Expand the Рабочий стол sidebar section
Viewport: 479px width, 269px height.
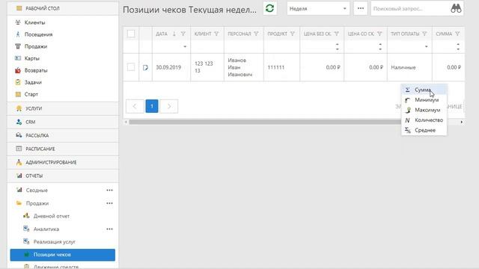[63, 8]
